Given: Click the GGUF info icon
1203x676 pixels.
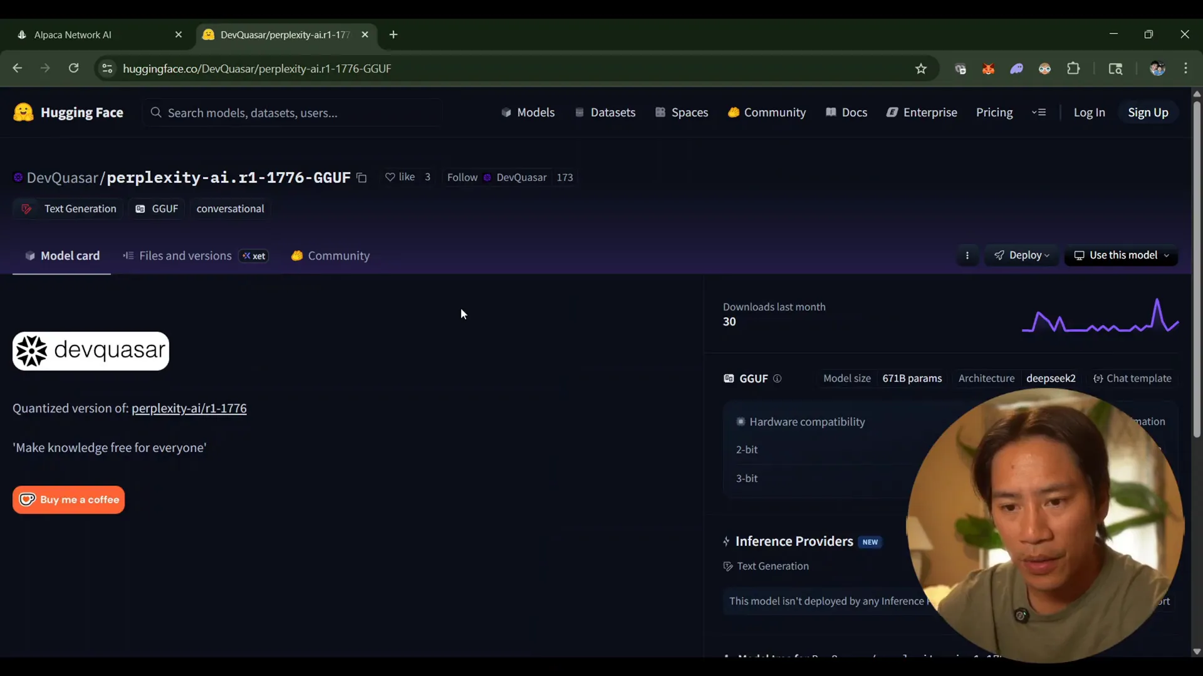Looking at the screenshot, I should [777, 379].
